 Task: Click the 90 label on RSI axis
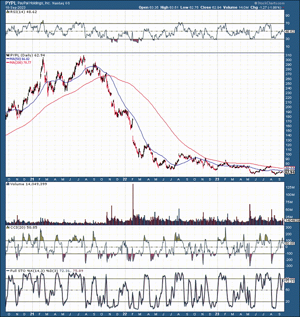(x=287, y=15)
